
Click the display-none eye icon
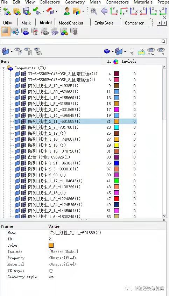(28, 51)
